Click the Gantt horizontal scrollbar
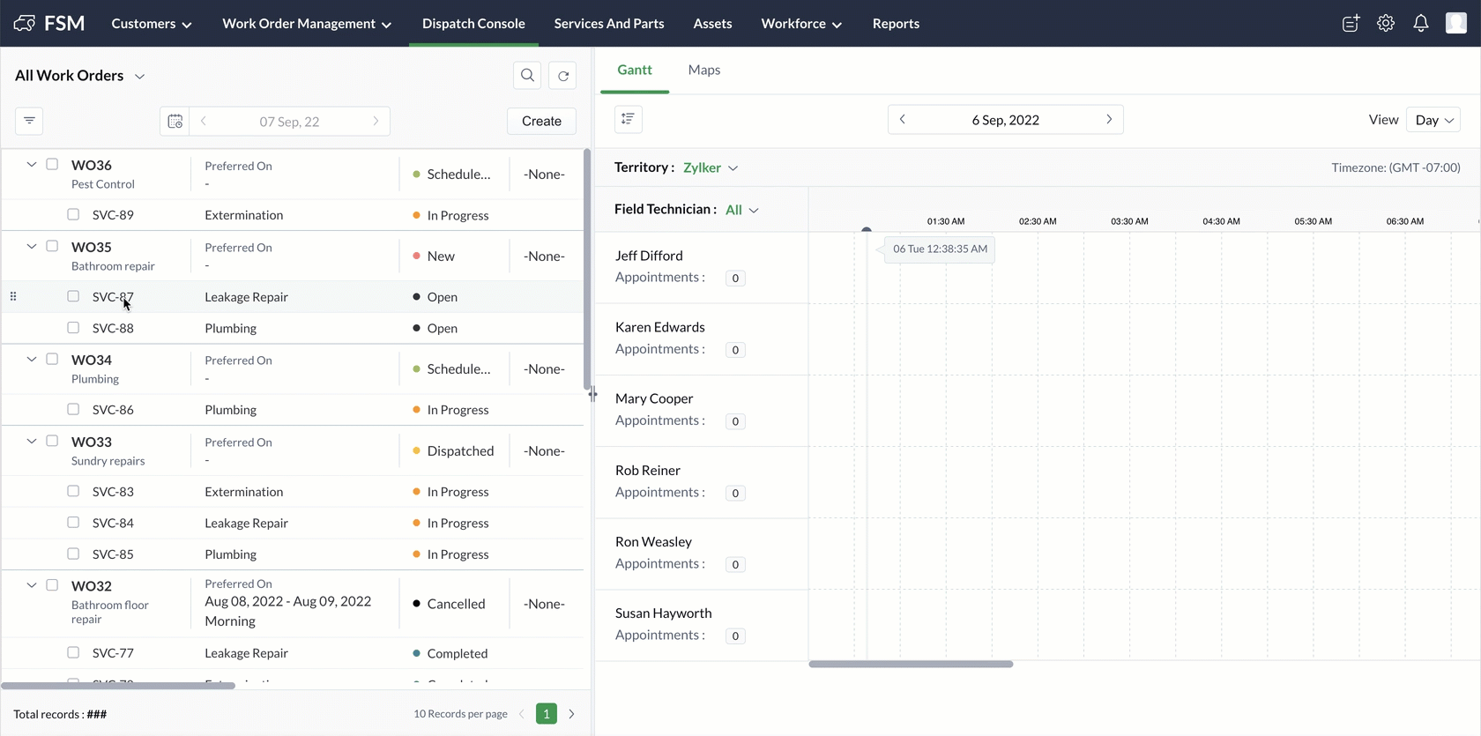Viewport: 1481px width, 736px height. (x=911, y=664)
